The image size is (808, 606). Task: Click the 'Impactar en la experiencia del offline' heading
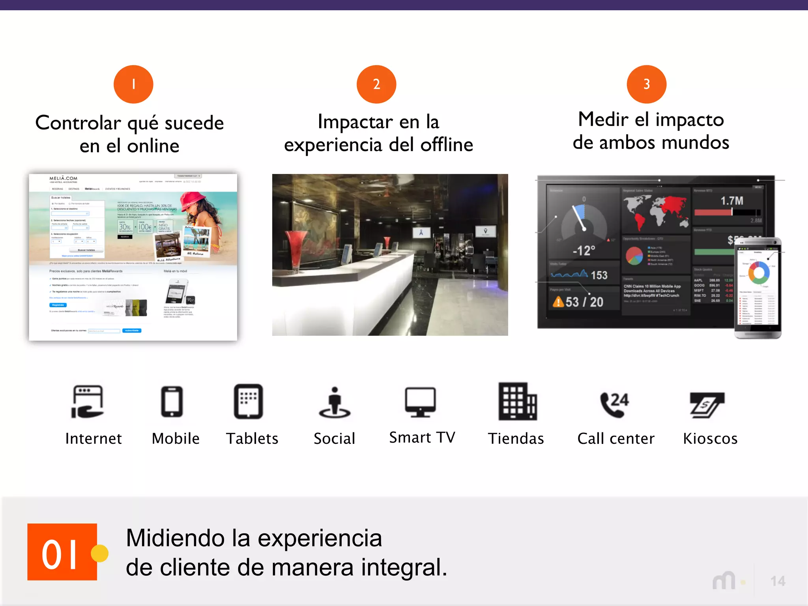pyautogui.click(x=378, y=133)
